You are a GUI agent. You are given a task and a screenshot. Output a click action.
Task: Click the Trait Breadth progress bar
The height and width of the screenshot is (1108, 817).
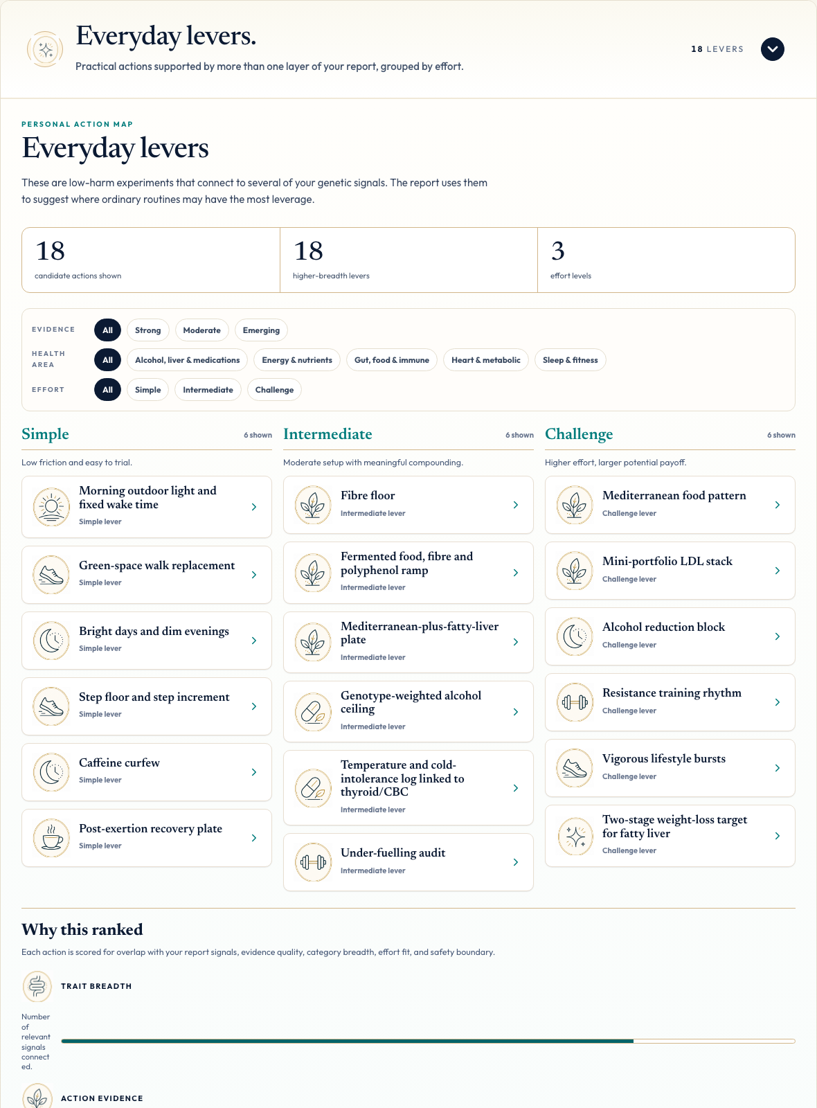tap(428, 1041)
